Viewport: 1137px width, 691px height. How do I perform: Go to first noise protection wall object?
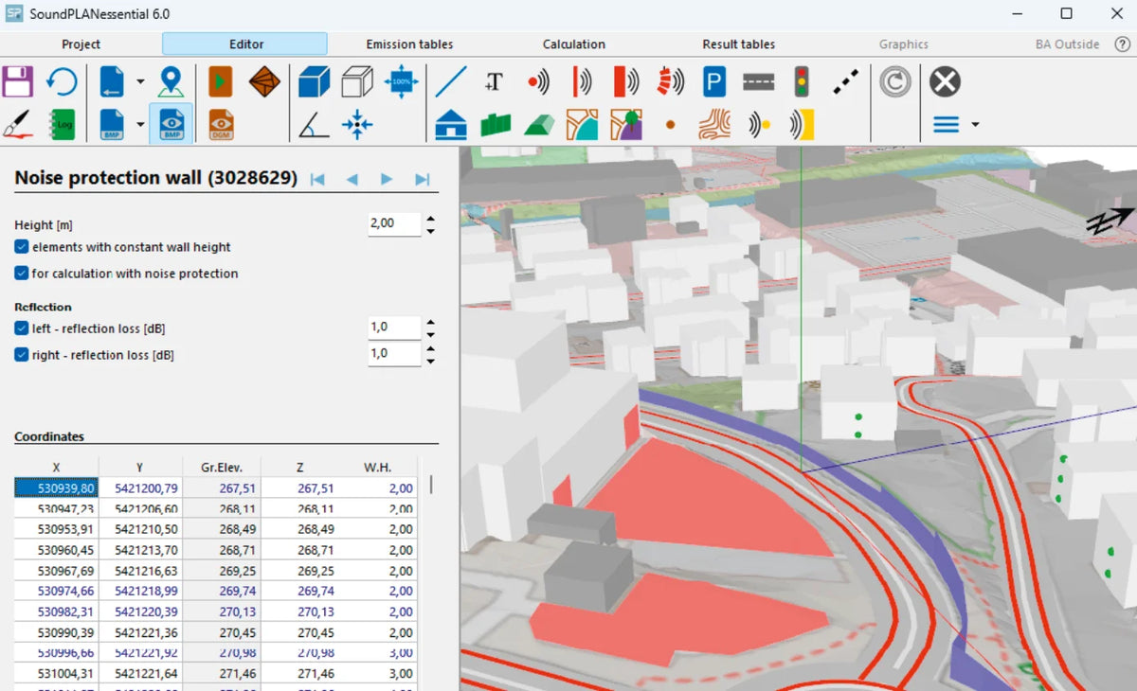coord(318,179)
